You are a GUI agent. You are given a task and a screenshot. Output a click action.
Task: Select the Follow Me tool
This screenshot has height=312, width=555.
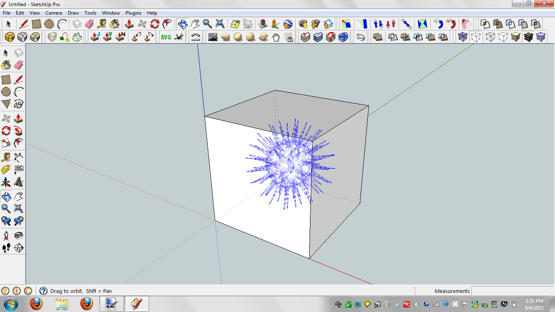coord(18,131)
